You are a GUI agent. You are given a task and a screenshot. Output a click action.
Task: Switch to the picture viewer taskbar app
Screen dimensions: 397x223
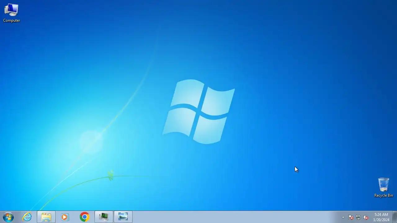coord(123,217)
